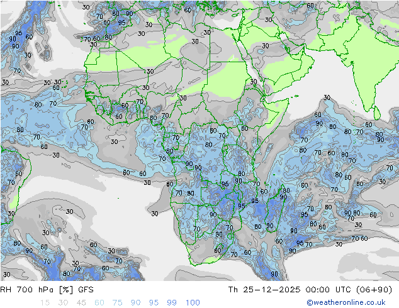399x308 pixels.
Task: Click legend value 15 in color scale
Action: coord(45,303)
